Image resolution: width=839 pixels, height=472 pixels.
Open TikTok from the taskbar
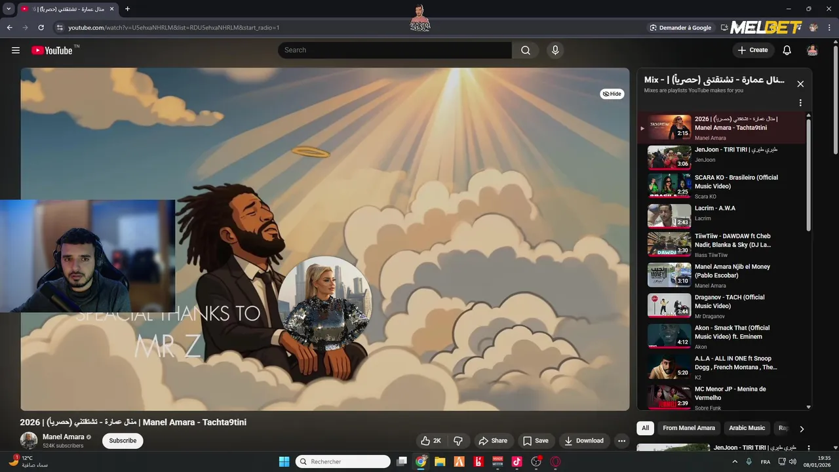pos(517,462)
